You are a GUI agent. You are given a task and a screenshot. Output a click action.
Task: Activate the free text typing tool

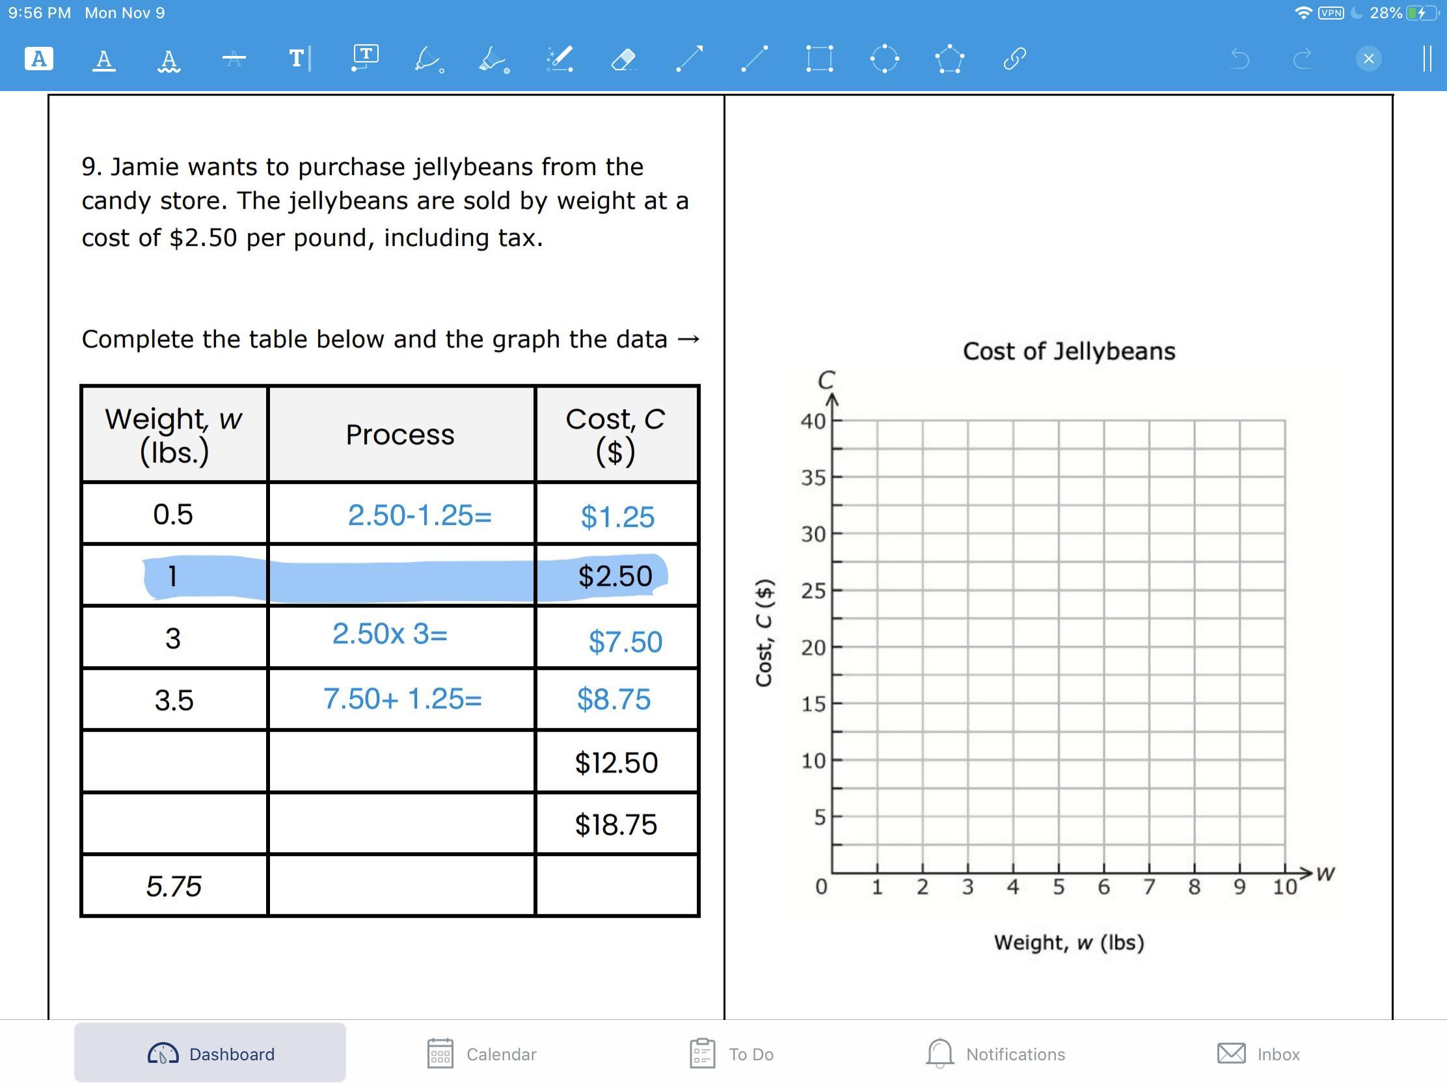(x=299, y=59)
